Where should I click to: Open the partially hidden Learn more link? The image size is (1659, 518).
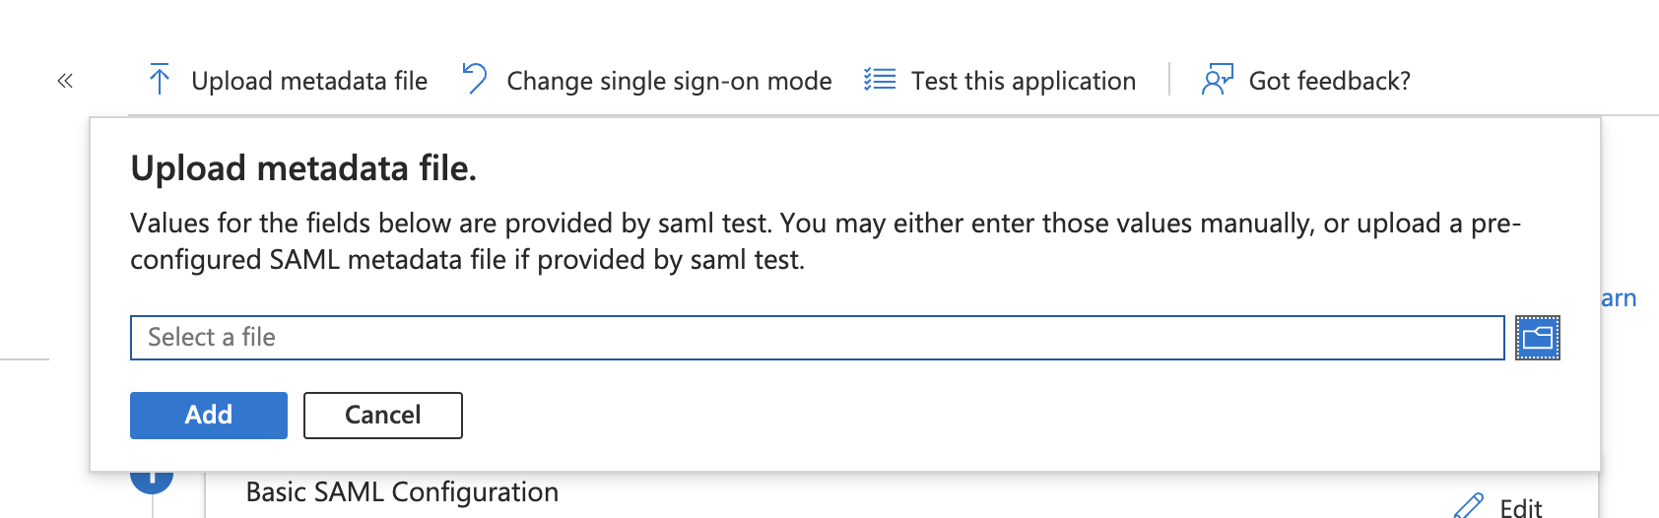(1619, 298)
